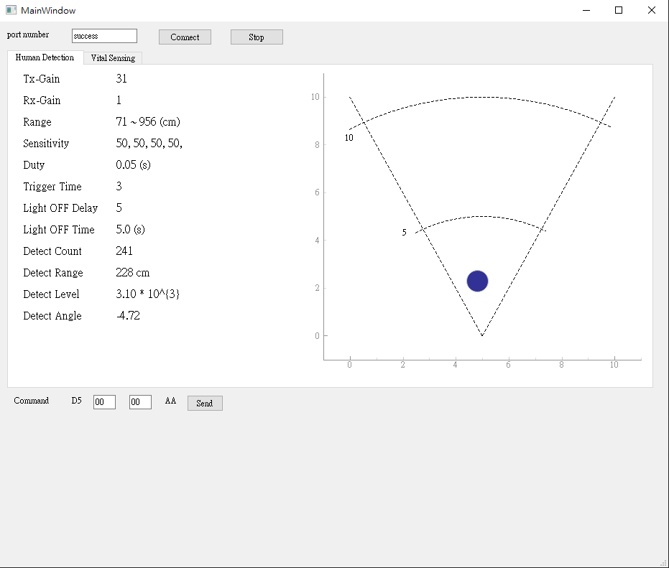669x568 pixels.
Task: Click the Trigger Time label
Action: click(x=52, y=187)
